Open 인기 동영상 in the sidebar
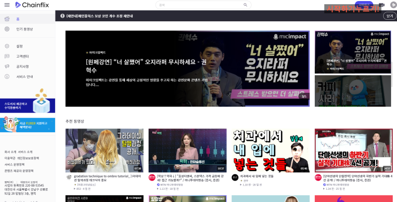397x202 pixels. [x=28, y=29]
